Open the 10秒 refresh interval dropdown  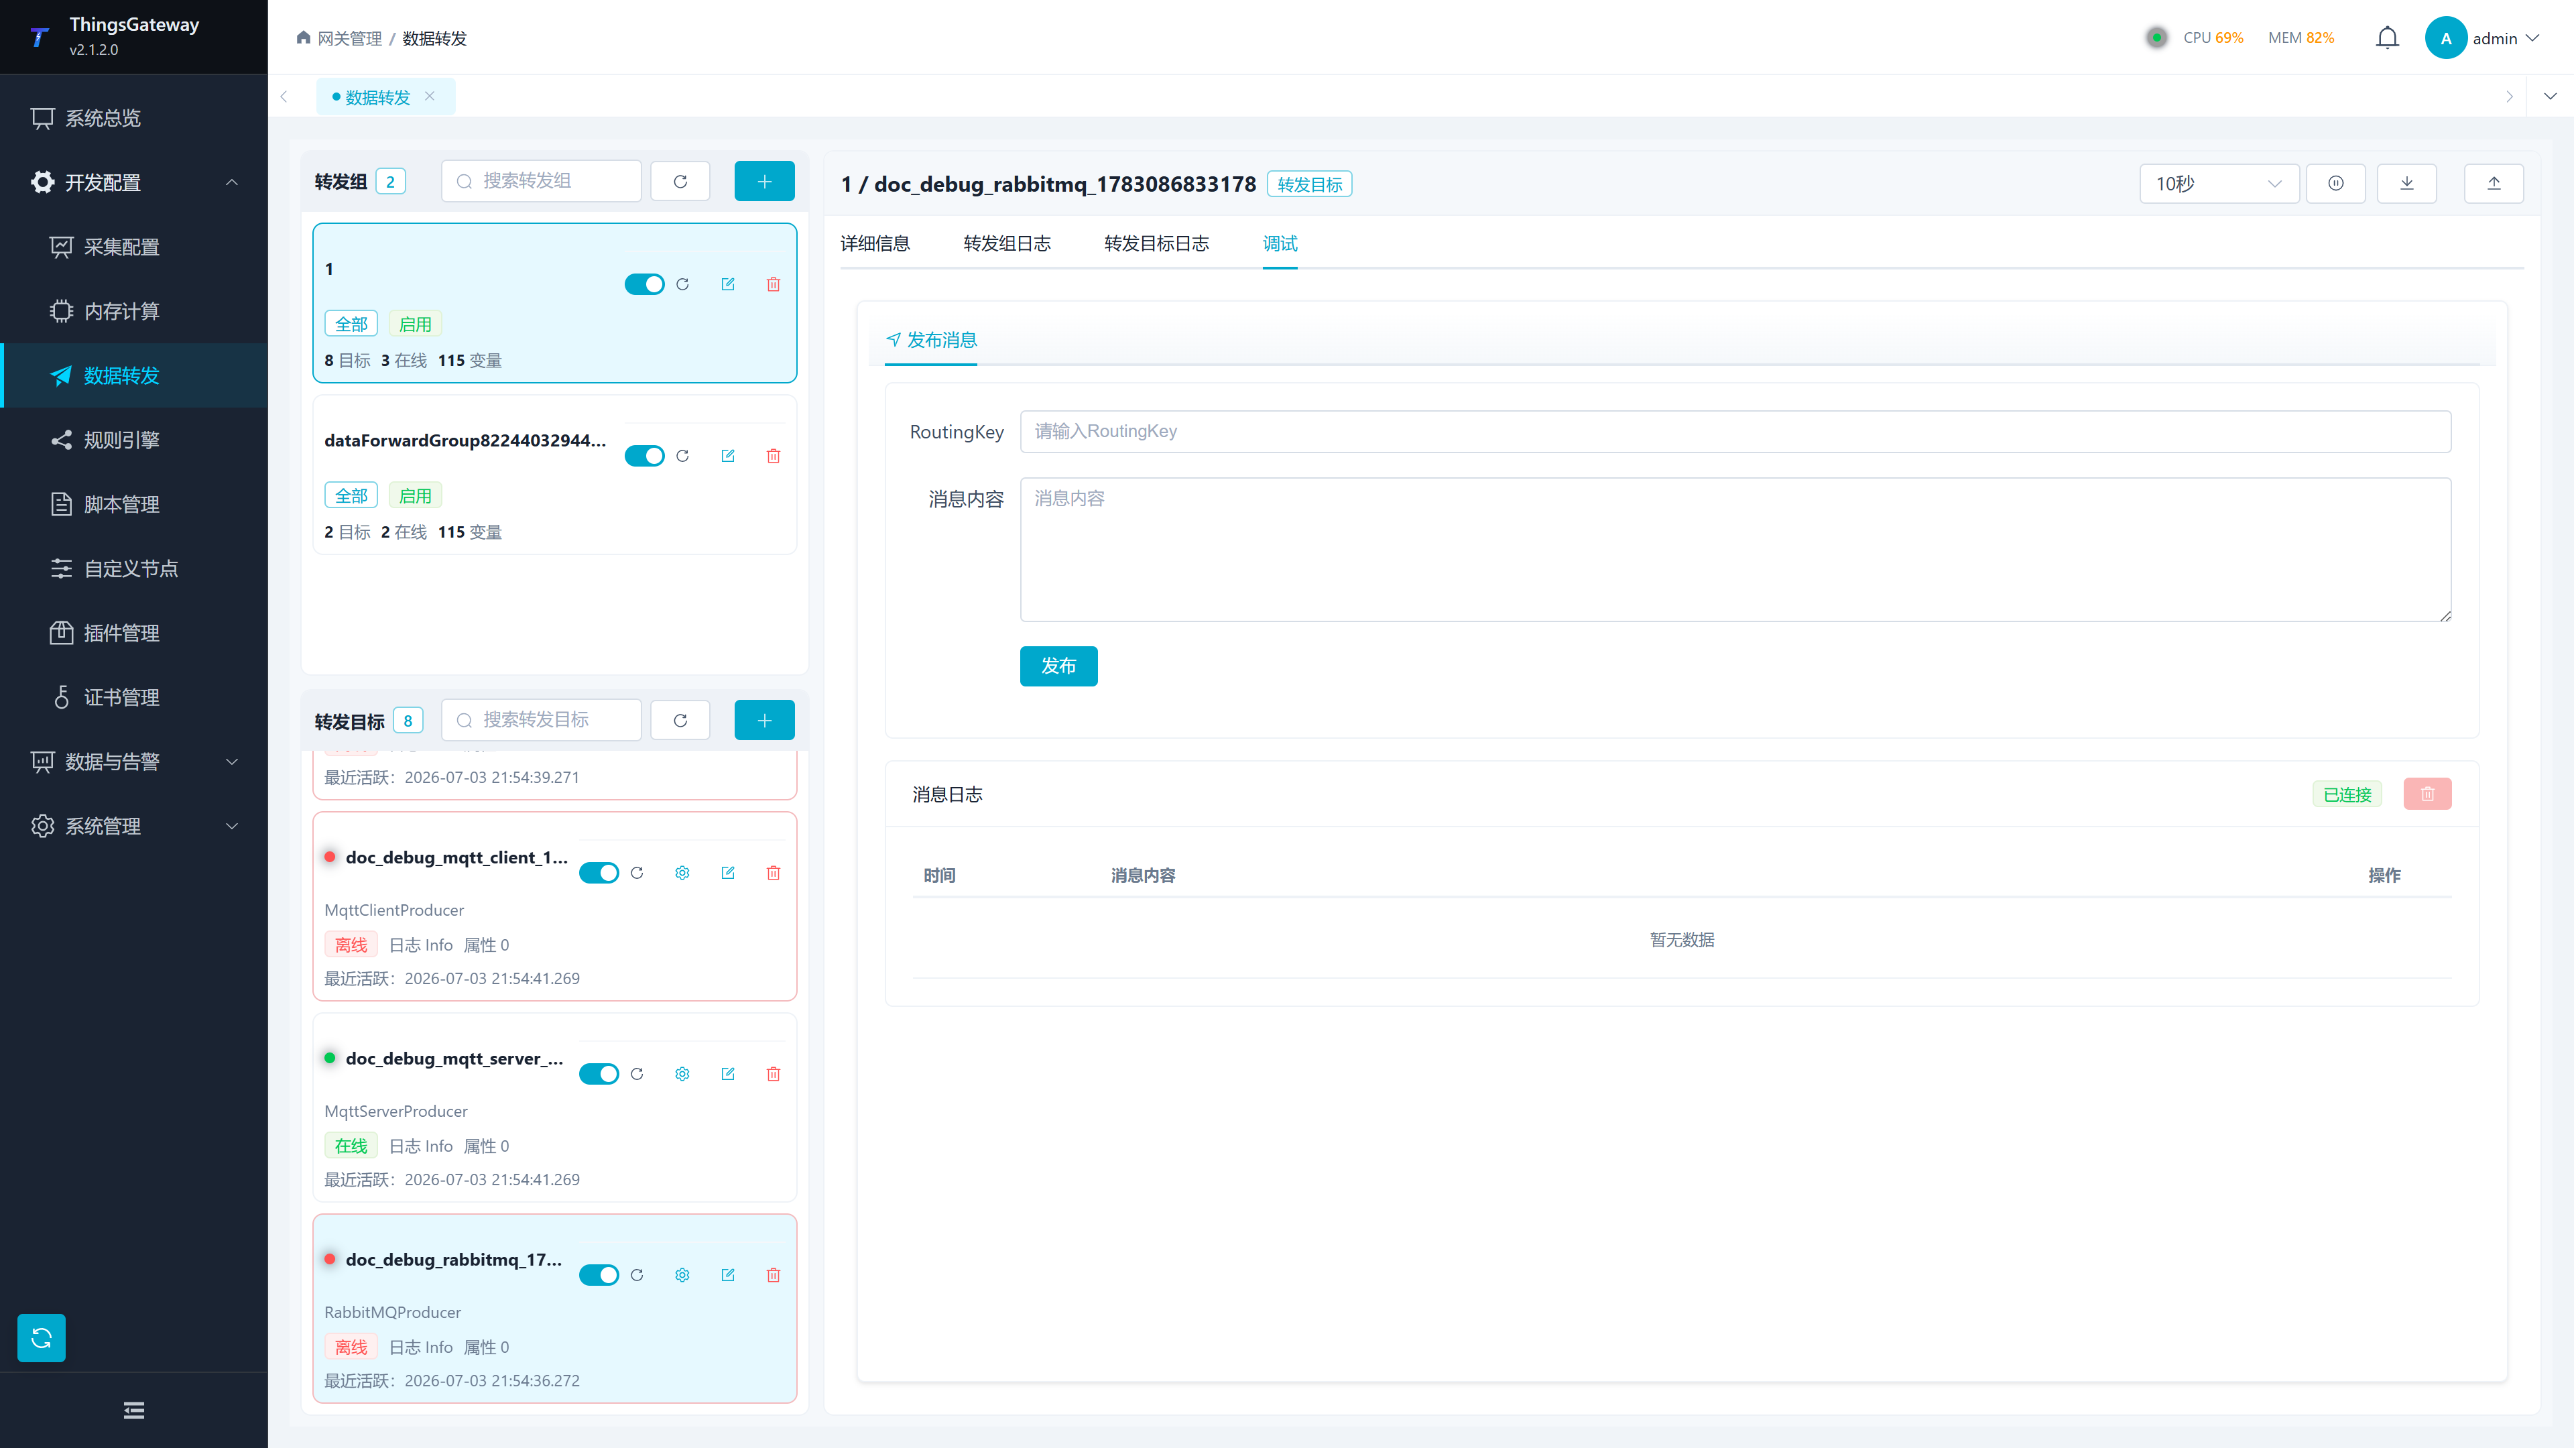click(2219, 184)
